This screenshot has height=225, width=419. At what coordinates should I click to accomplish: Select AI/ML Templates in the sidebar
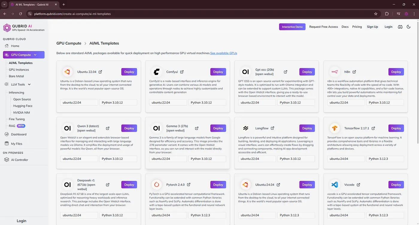coord(21,63)
